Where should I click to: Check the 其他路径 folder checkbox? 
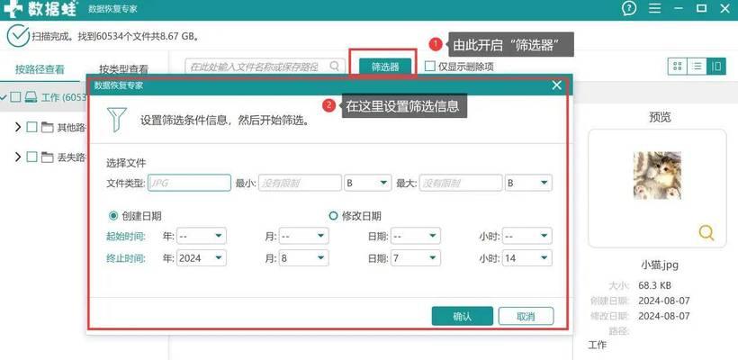click(x=32, y=127)
